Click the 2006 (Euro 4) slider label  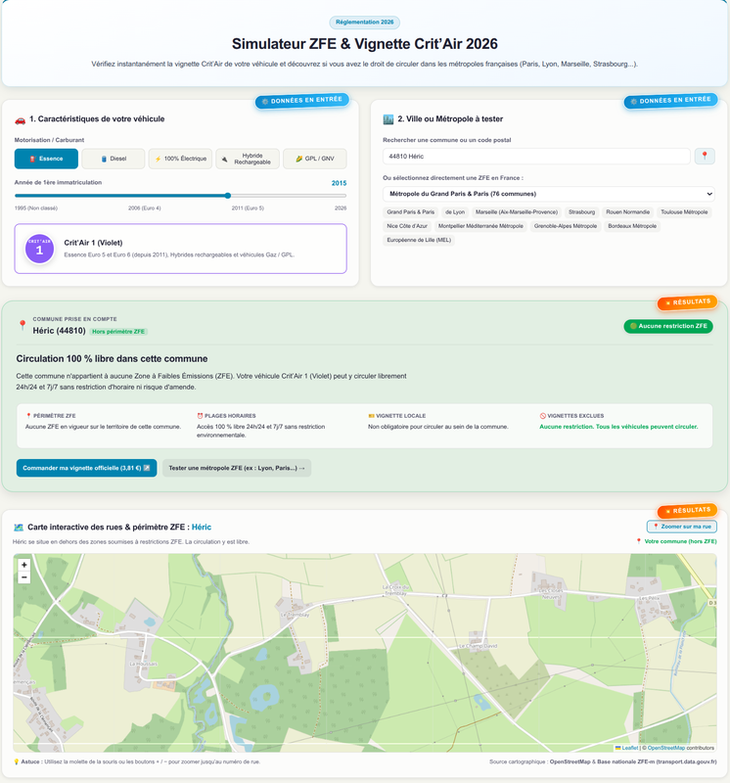coord(144,208)
